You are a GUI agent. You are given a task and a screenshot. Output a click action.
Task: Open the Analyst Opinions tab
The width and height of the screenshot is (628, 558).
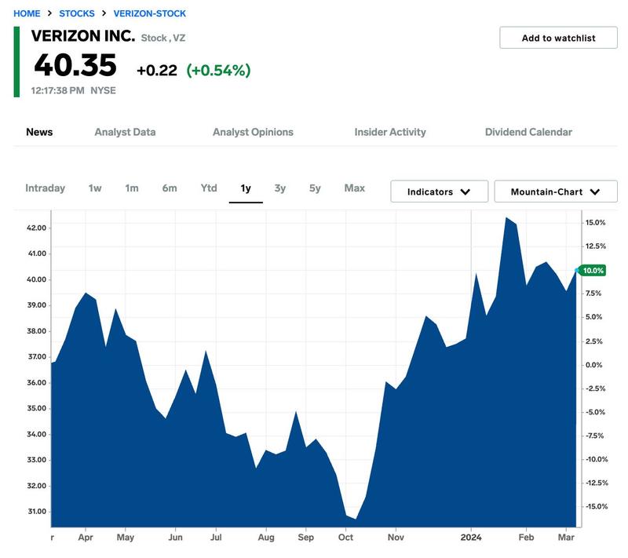[253, 132]
